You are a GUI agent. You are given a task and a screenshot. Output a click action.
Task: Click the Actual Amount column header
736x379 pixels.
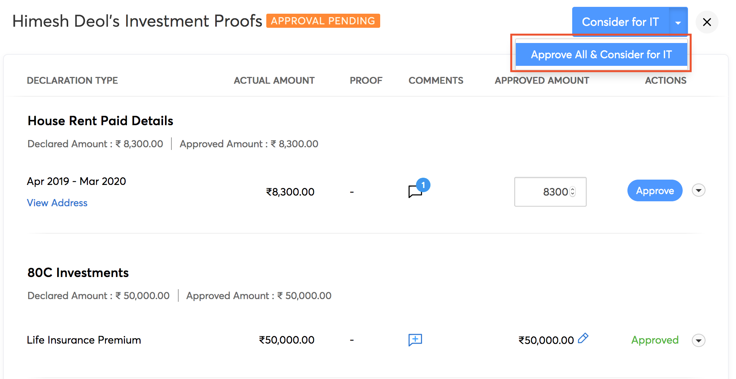click(274, 80)
